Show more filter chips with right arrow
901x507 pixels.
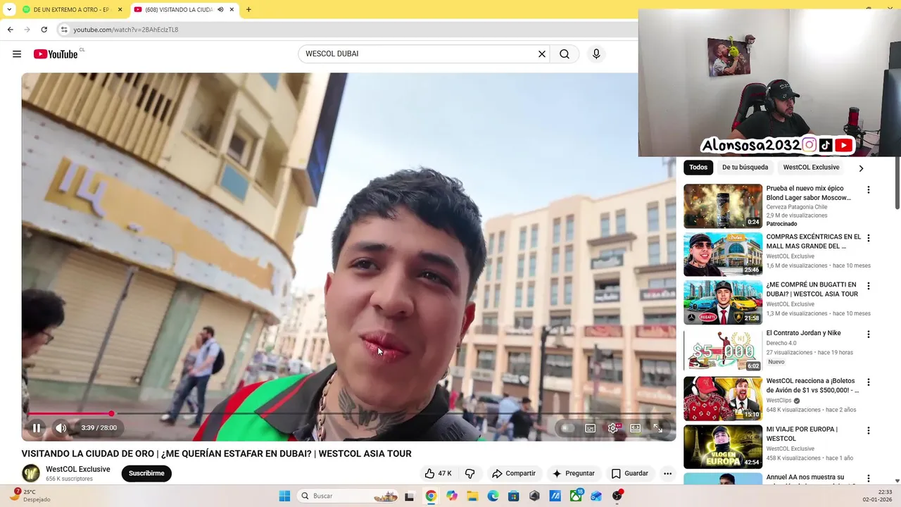click(x=861, y=168)
